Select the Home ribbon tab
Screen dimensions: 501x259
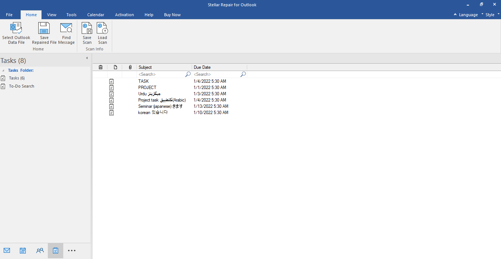coord(31,15)
